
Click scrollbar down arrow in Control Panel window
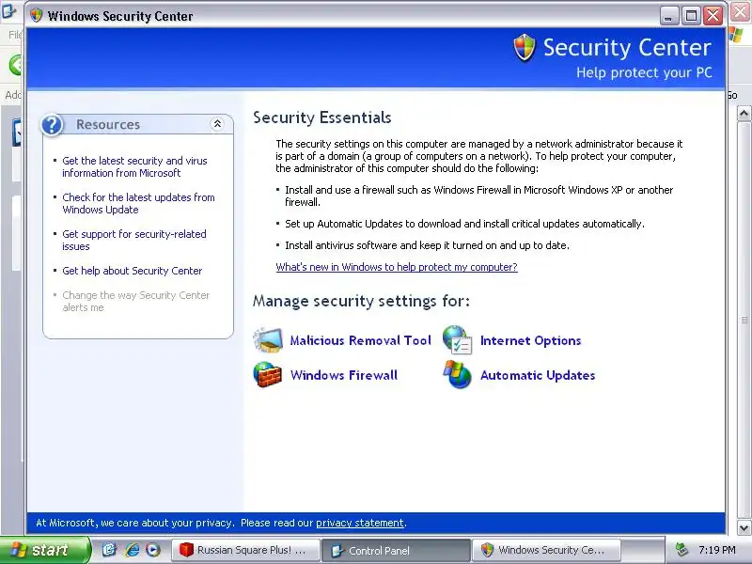[x=744, y=528]
